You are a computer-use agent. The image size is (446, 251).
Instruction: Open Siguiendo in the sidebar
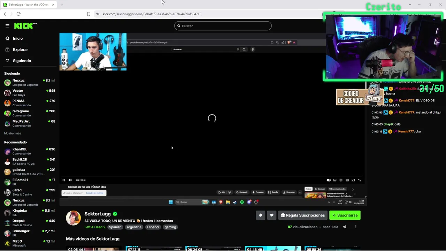point(22,61)
